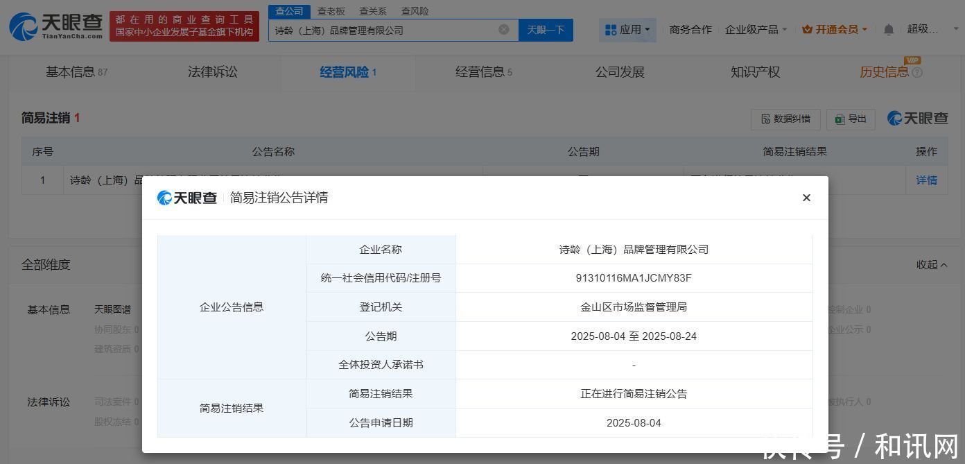Close the 简易注销公告详情 dialog

tap(806, 198)
